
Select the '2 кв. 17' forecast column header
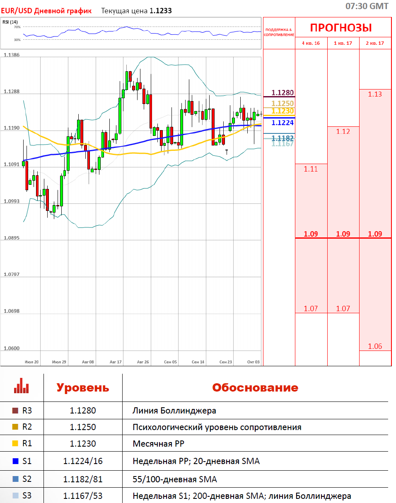pyautogui.click(x=375, y=43)
